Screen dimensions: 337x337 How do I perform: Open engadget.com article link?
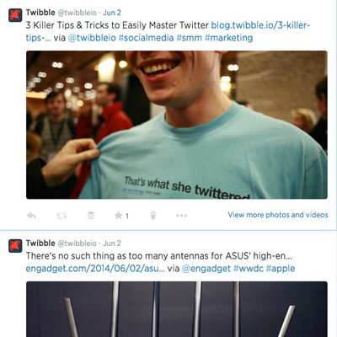[95, 269]
